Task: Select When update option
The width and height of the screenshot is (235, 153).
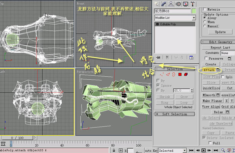Action: [204, 22]
